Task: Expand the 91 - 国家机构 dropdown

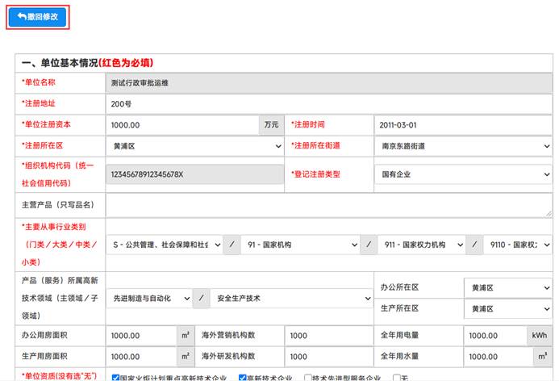Action: coord(302,245)
